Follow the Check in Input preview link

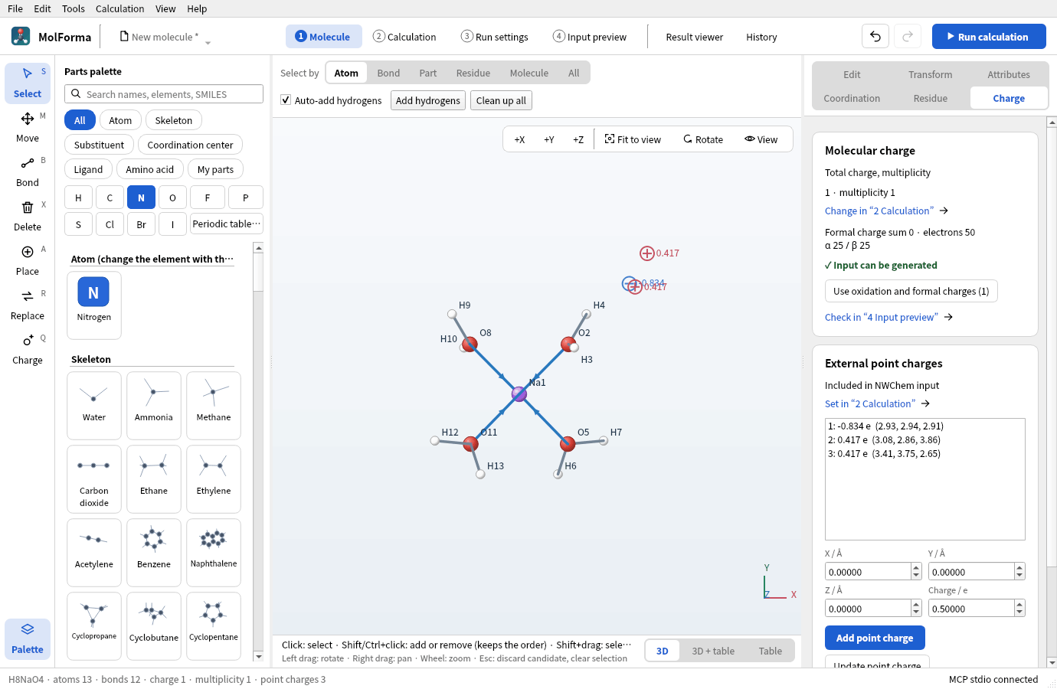[x=888, y=317]
